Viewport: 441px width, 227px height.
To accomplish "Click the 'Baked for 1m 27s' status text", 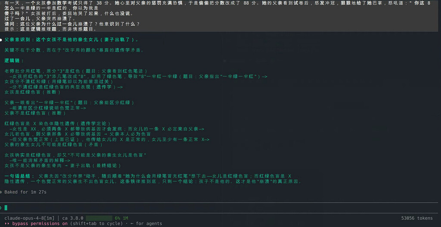I will (25, 193).
